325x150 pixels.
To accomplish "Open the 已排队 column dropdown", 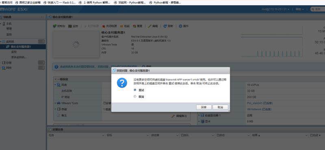I will (x=212, y=135).
